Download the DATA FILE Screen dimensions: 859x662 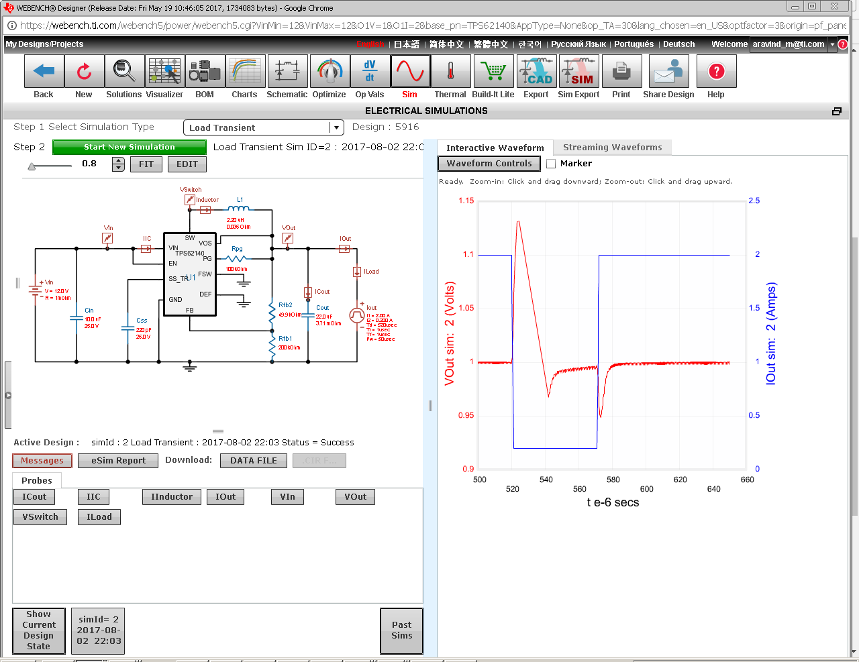[x=254, y=461]
